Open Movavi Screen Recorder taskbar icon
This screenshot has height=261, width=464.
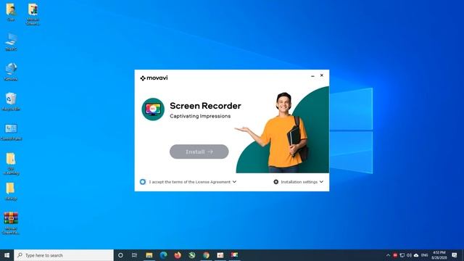[234, 255]
